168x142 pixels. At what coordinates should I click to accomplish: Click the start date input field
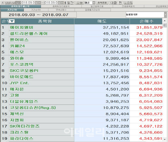28,3
